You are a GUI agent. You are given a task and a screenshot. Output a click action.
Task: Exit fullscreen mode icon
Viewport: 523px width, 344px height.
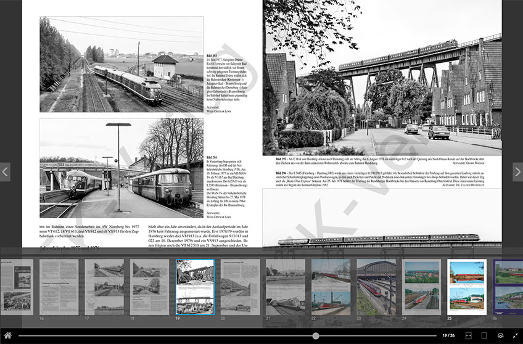coord(516,335)
